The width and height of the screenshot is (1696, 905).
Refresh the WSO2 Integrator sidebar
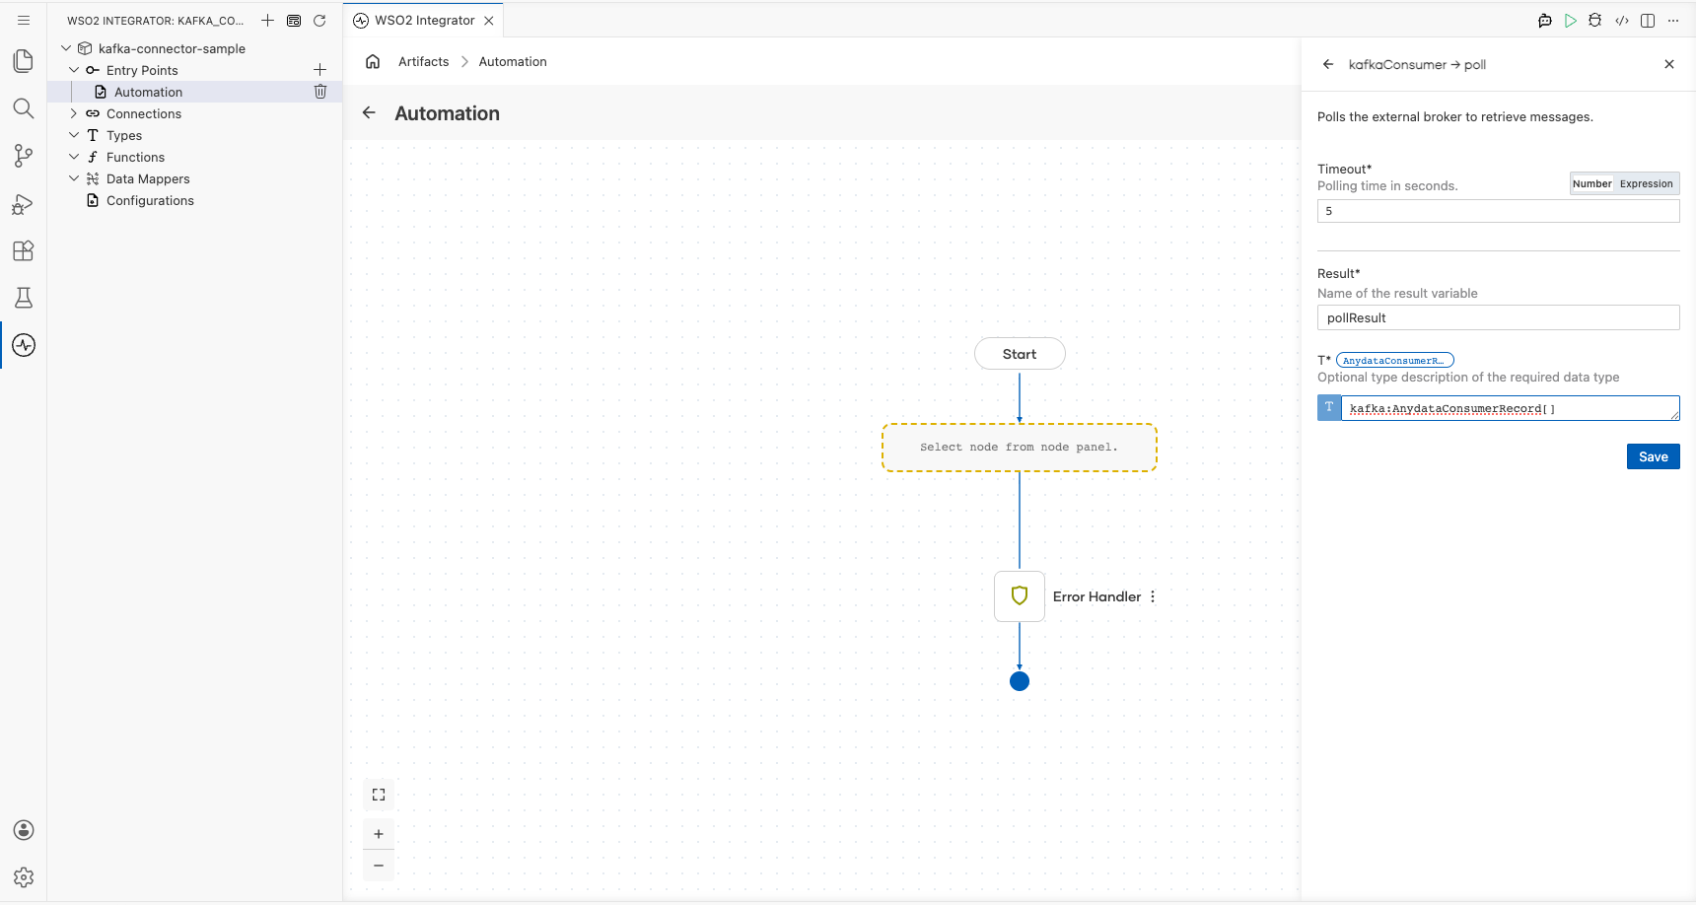click(x=319, y=20)
